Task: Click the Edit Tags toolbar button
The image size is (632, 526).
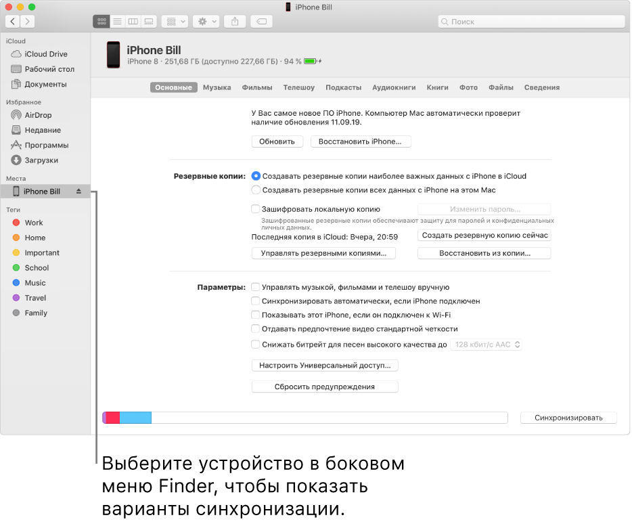Action: pos(262,22)
